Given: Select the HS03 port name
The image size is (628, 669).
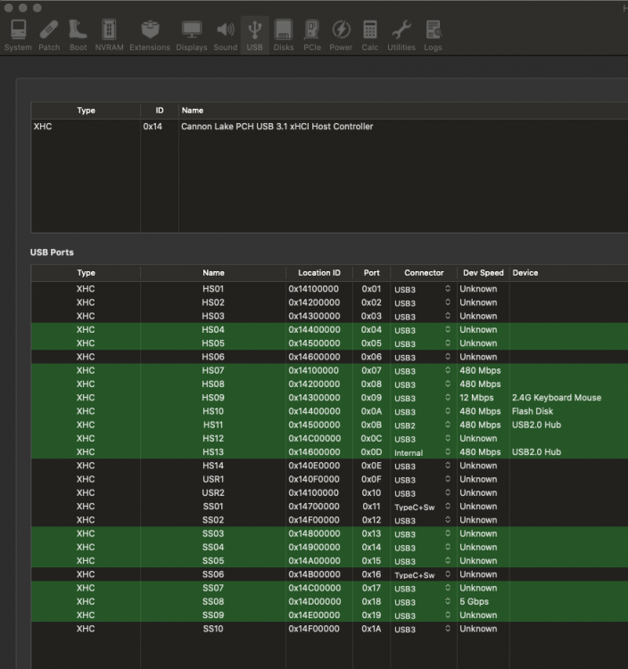Looking at the screenshot, I should 213,316.
